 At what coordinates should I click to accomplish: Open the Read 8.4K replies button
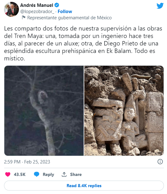pyautogui.click(x=84, y=186)
